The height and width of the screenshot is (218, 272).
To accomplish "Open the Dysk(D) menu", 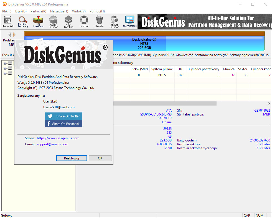I will (x=21, y=11).
